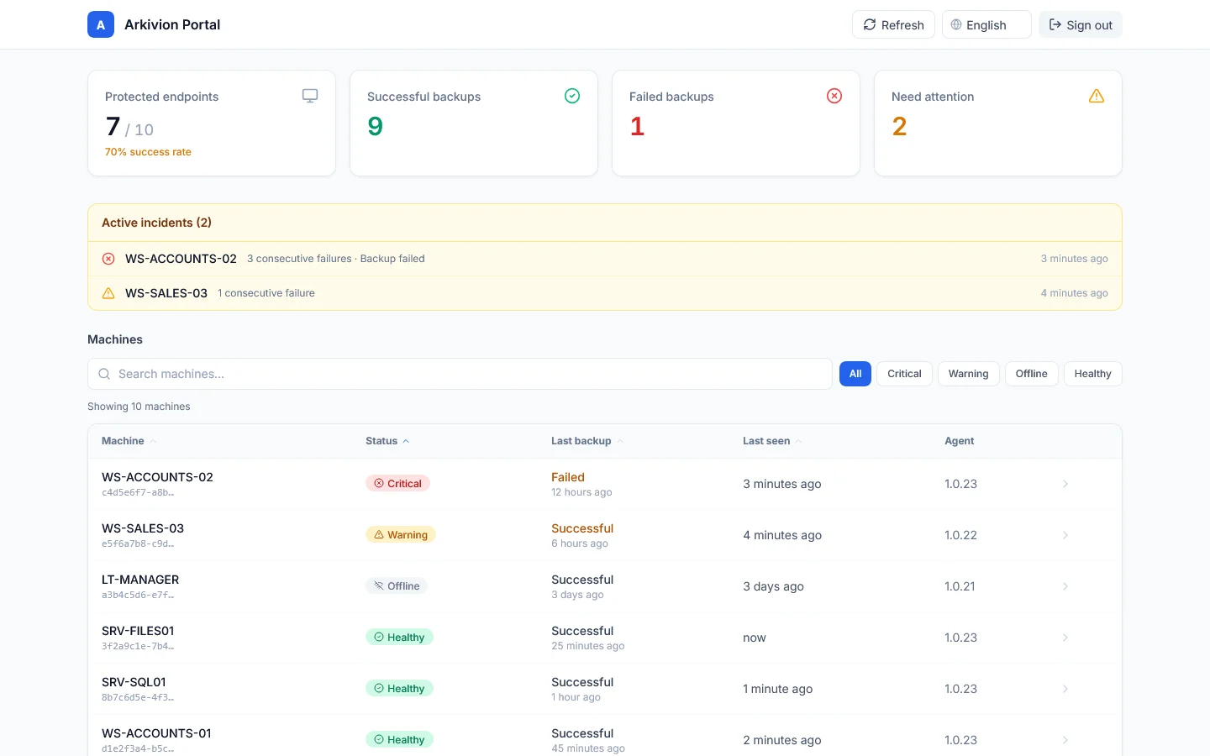Expand WS-ACCOUNTS-02 row chevron
The height and width of the screenshot is (756, 1210).
(1065, 484)
